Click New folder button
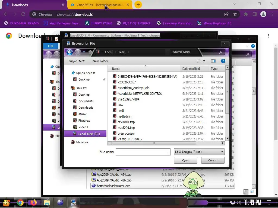278x208 pixels. pos(100,61)
